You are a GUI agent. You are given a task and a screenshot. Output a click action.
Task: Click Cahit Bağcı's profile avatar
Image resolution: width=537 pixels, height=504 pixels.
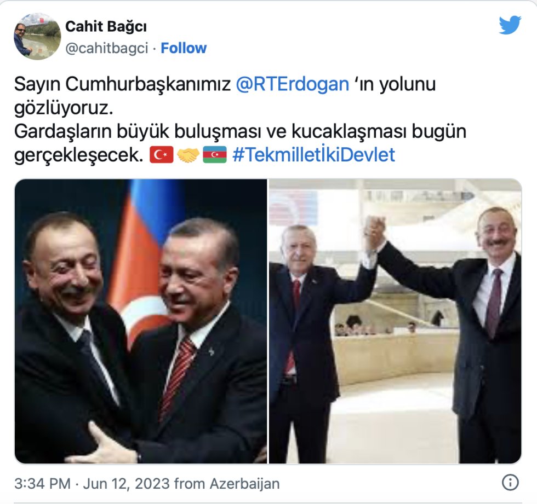tap(37, 37)
